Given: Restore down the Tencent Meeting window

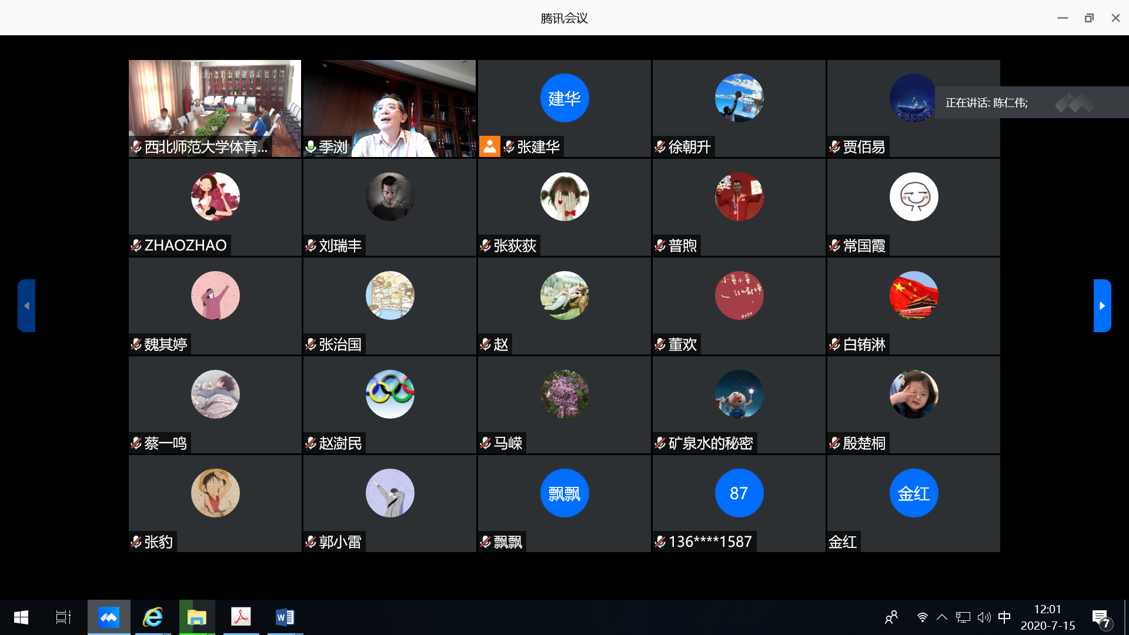Looking at the screenshot, I should coord(1089,18).
